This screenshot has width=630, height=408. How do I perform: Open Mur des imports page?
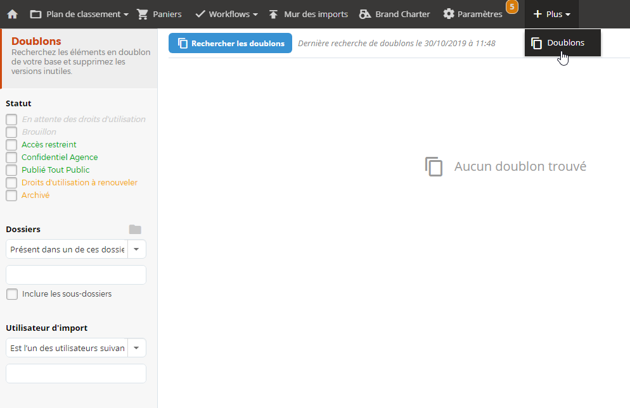pyautogui.click(x=316, y=15)
